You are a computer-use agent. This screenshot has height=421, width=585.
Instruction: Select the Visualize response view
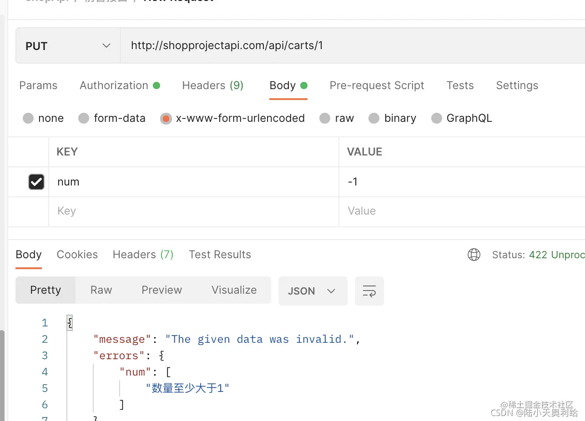(234, 290)
